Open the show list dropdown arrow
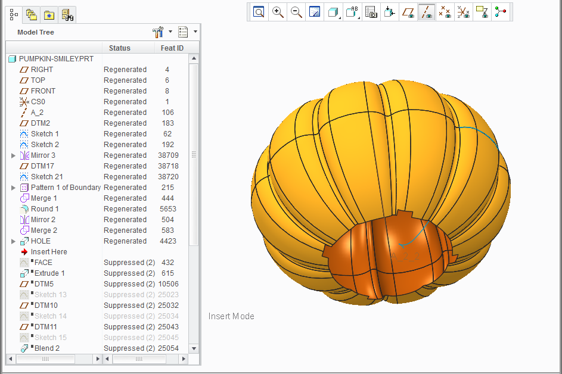 [195, 32]
